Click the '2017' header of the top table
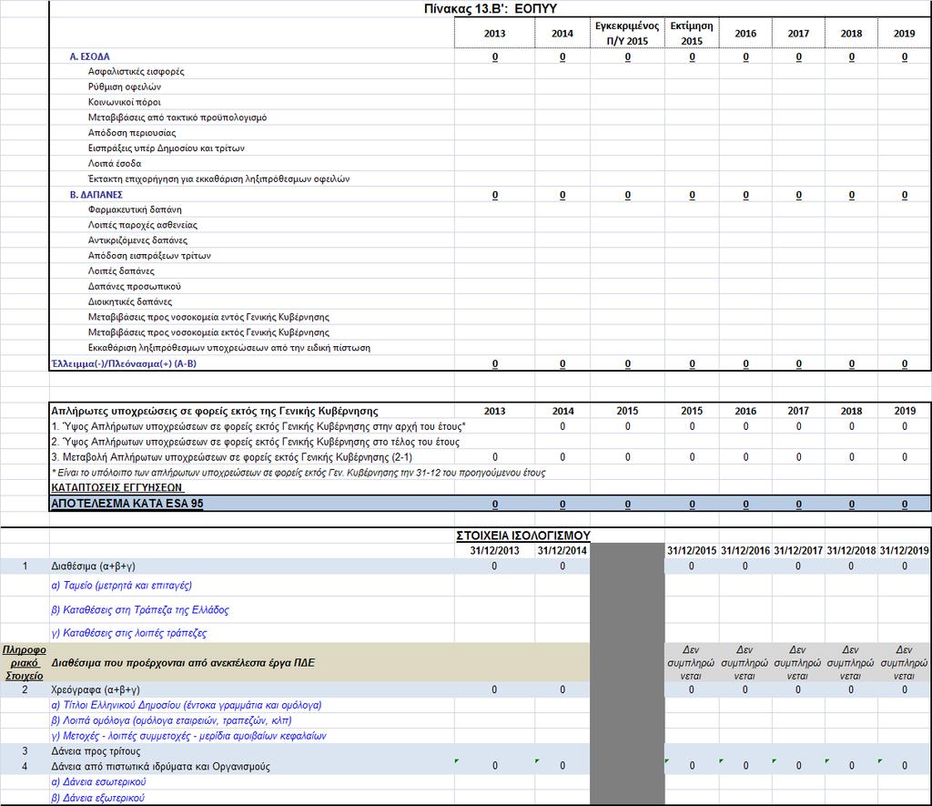 click(x=798, y=34)
